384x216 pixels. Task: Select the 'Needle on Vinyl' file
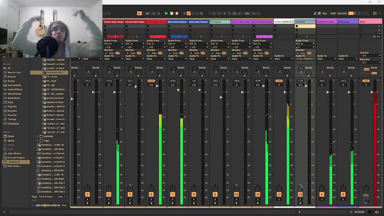55,102
